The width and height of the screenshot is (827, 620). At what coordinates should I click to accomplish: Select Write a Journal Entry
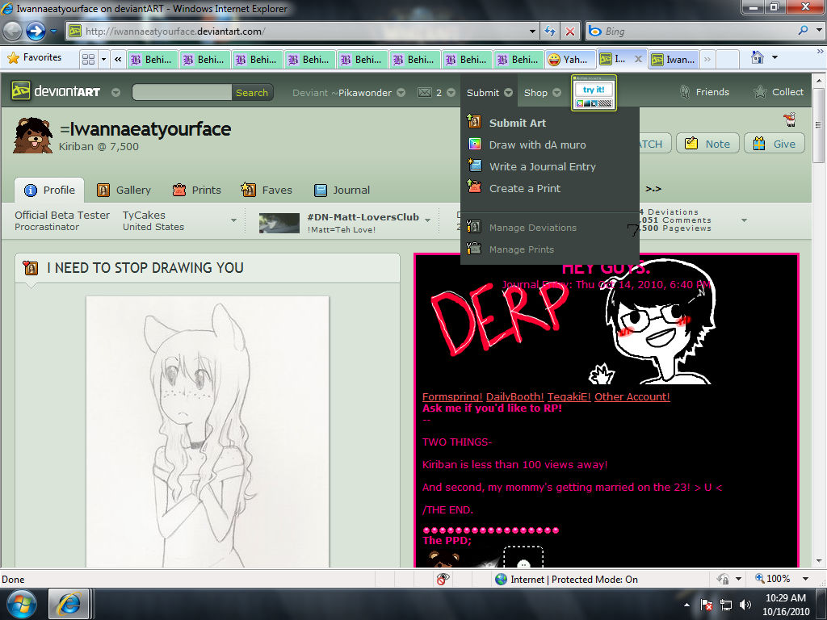(x=542, y=166)
